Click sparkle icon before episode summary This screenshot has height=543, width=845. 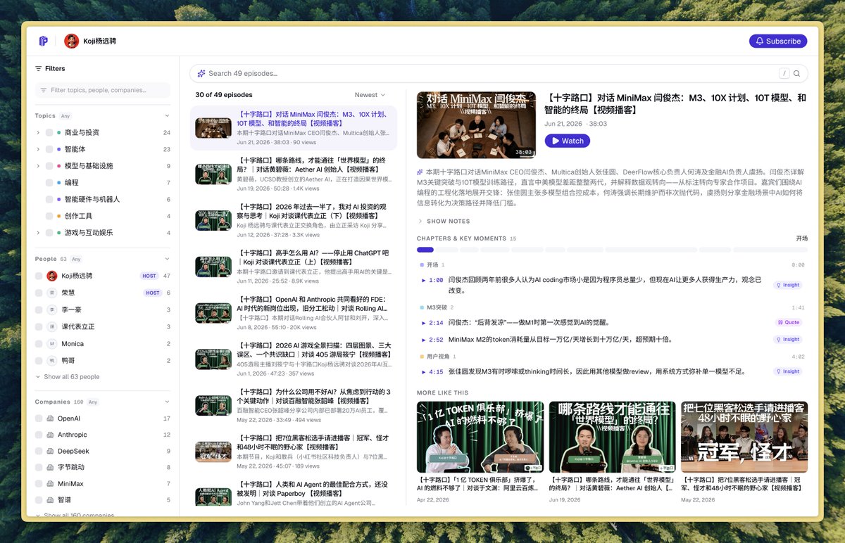tap(420, 172)
